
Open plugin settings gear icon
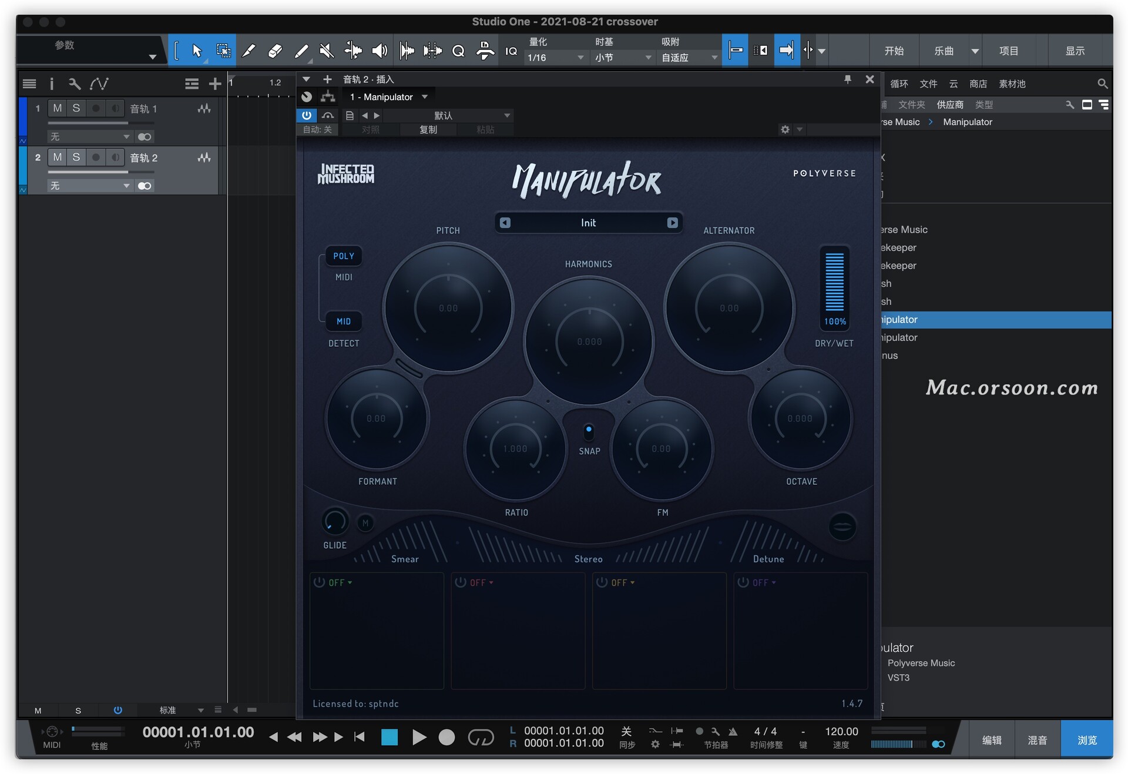[x=785, y=129]
